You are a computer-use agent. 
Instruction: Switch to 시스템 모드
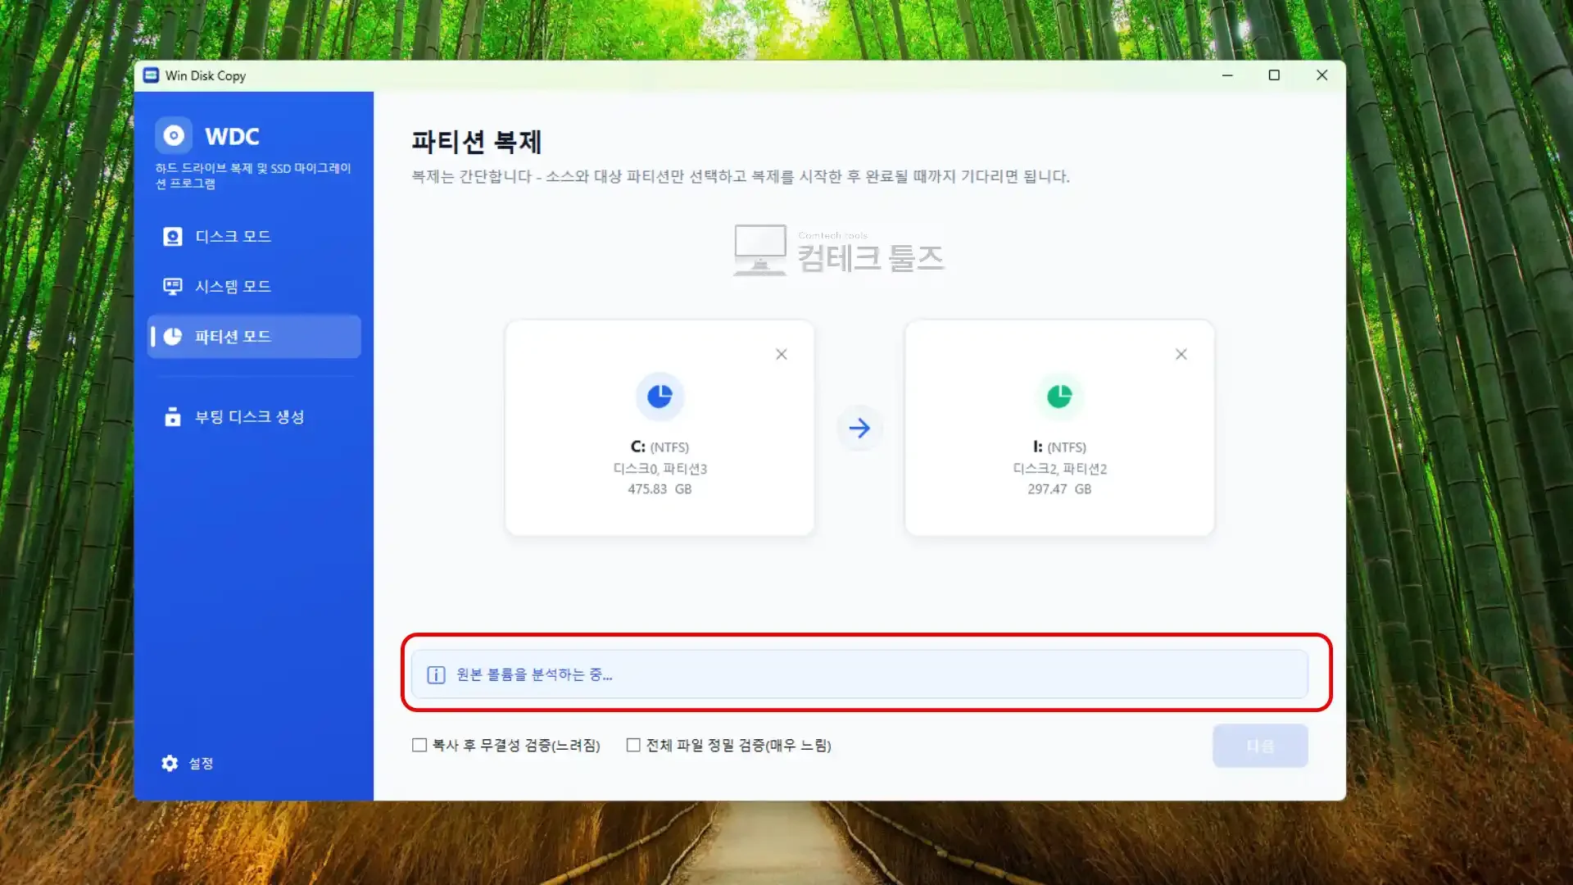click(253, 287)
